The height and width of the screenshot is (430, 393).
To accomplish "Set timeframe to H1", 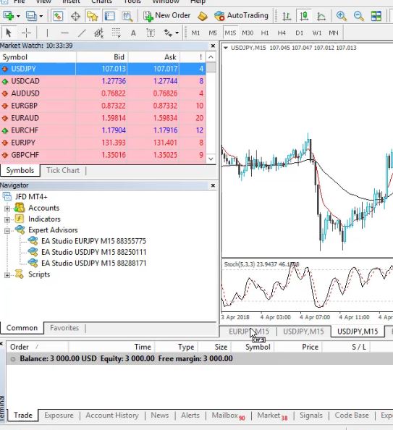I will pyautogui.click(x=265, y=33).
